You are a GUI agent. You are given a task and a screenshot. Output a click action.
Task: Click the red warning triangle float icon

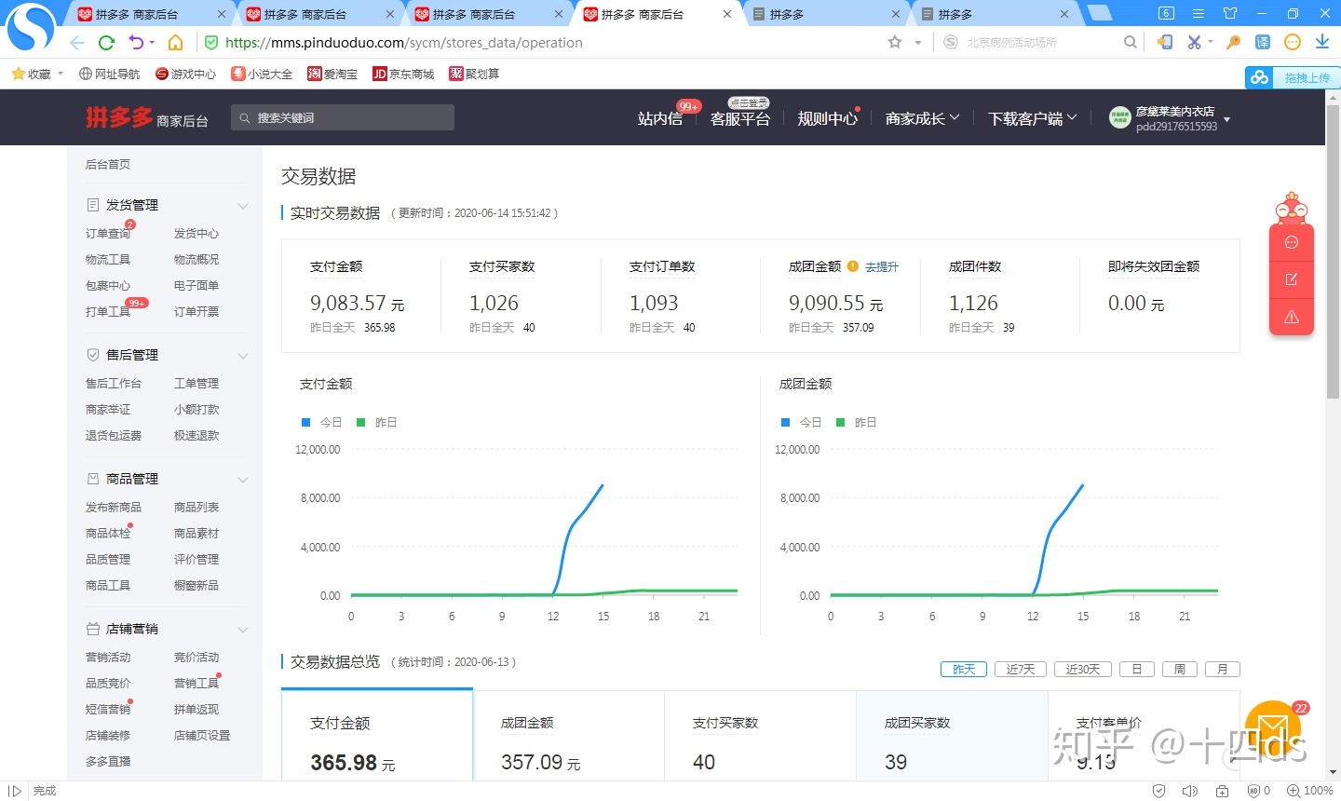point(1292,317)
